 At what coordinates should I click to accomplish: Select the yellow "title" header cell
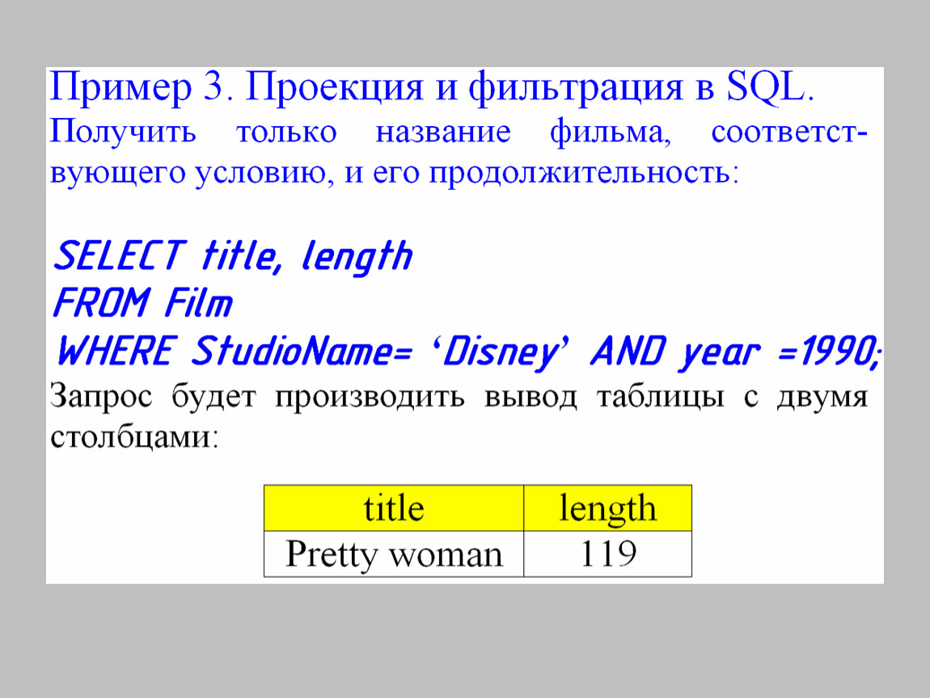(394, 508)
